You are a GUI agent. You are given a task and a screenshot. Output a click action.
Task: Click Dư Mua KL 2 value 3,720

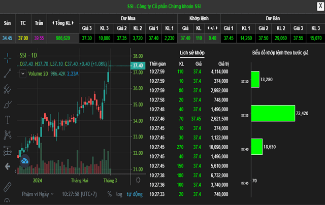[138, 38]
